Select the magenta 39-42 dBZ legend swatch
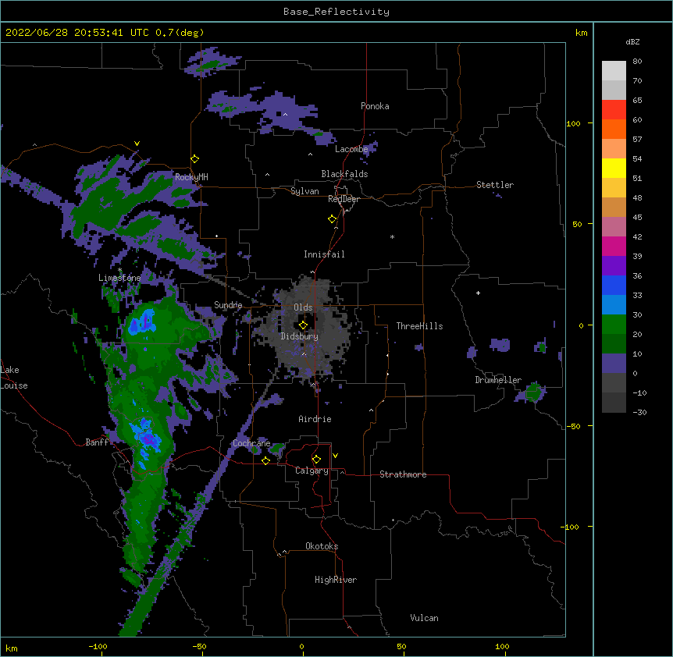The image size is (673, 657). coord(614,246)
